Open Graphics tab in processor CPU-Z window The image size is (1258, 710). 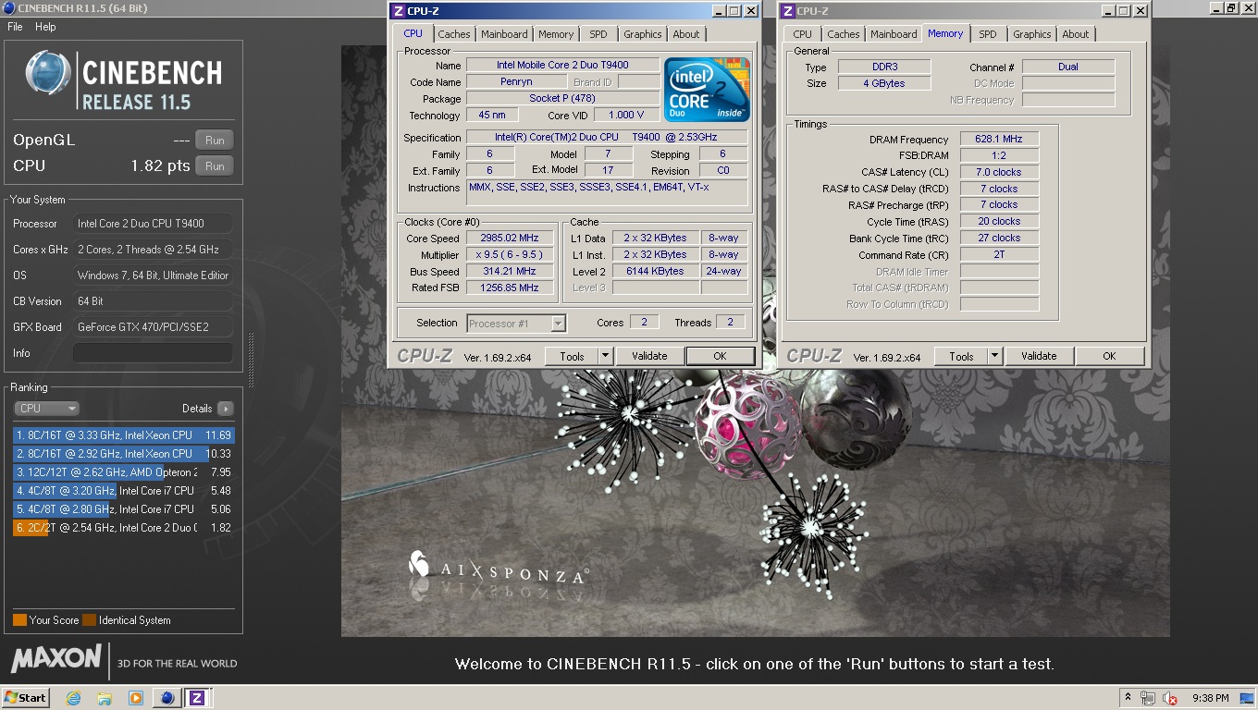click(642, 34)
